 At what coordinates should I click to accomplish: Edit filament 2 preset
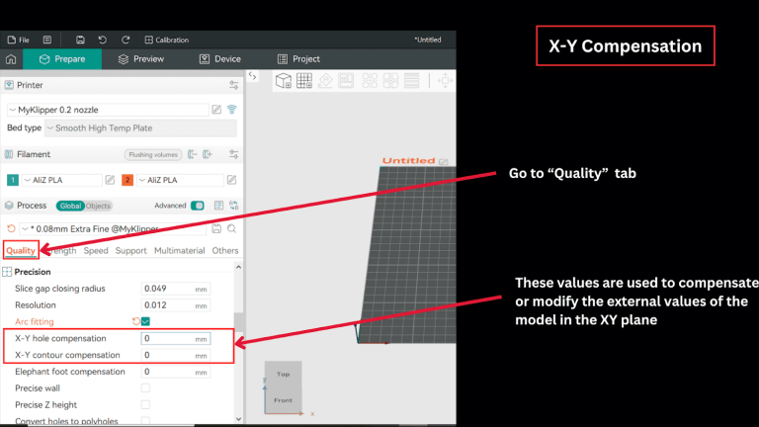[232, 180]
